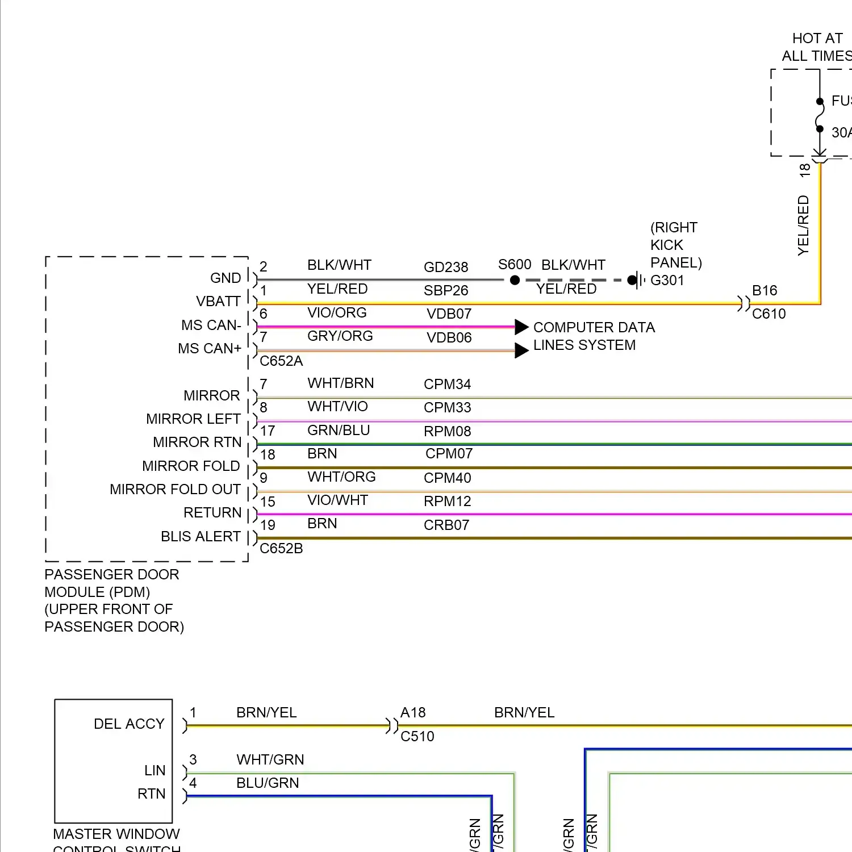The width and height of the screenshot is (852, 852).
Task: Click the A18 pin label
Action: pos(413,712)
